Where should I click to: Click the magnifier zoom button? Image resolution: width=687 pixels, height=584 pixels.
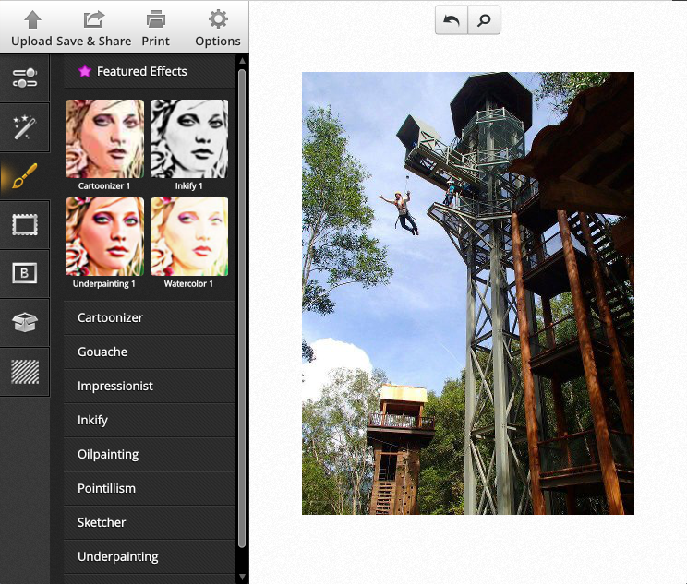click(483, 20)
